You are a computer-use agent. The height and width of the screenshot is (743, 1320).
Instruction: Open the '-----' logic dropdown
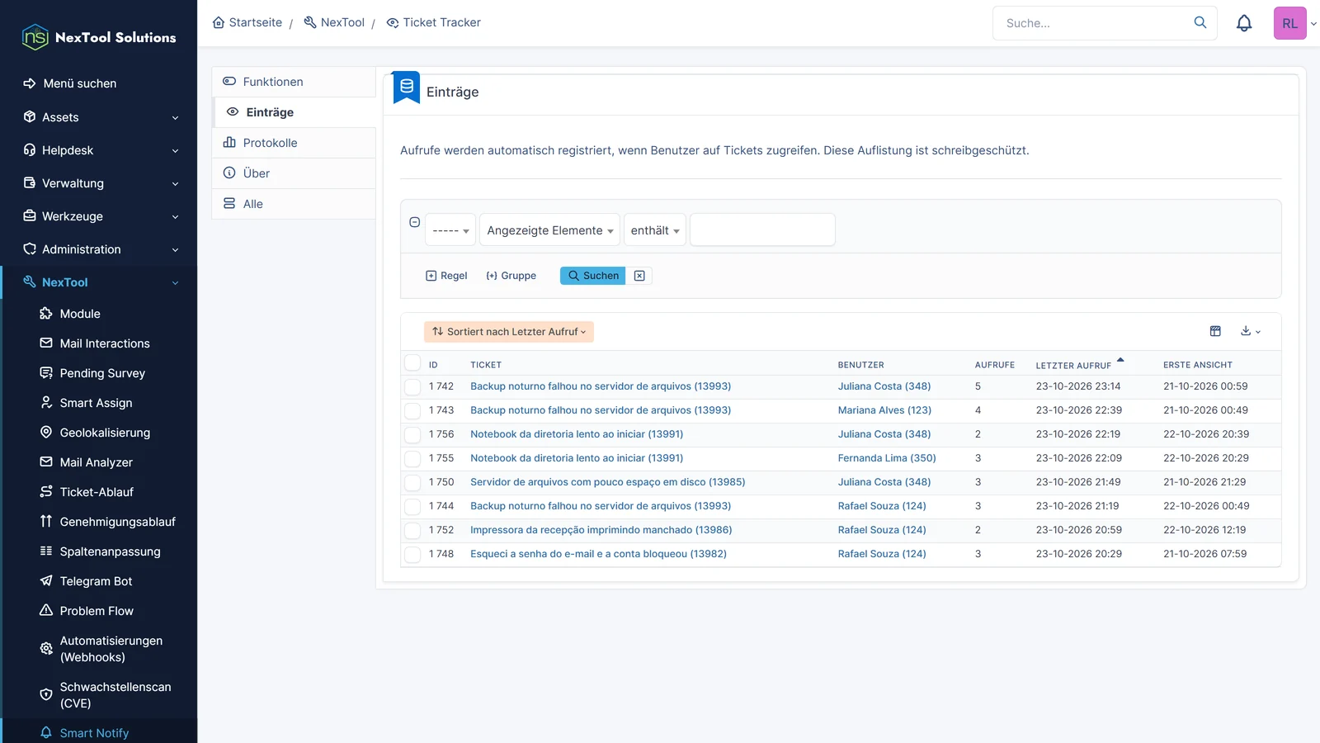pos(450,230)
